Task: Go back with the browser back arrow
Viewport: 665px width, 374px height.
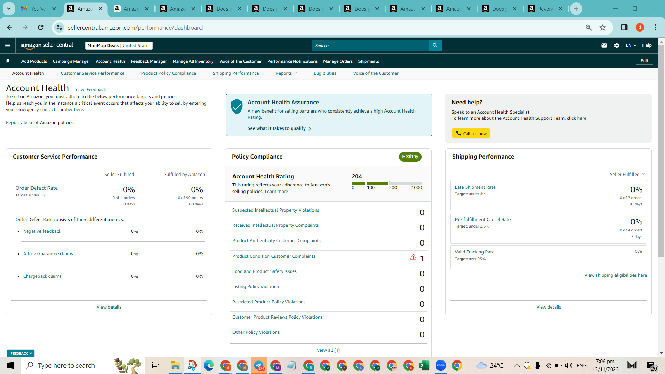Action: click(x=10, y=27)
